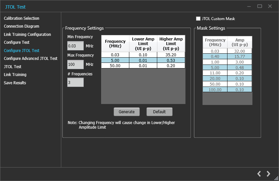
Task: Click the # Frequencies input field
Action: coord(75,83)
